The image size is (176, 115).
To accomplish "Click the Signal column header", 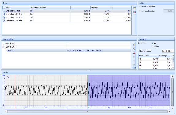I will 17,8.
